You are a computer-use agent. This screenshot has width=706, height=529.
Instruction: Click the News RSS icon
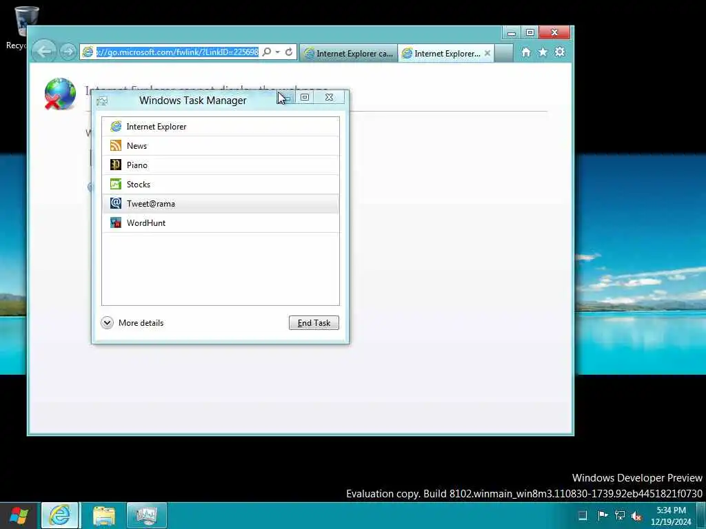pos(116,146)
